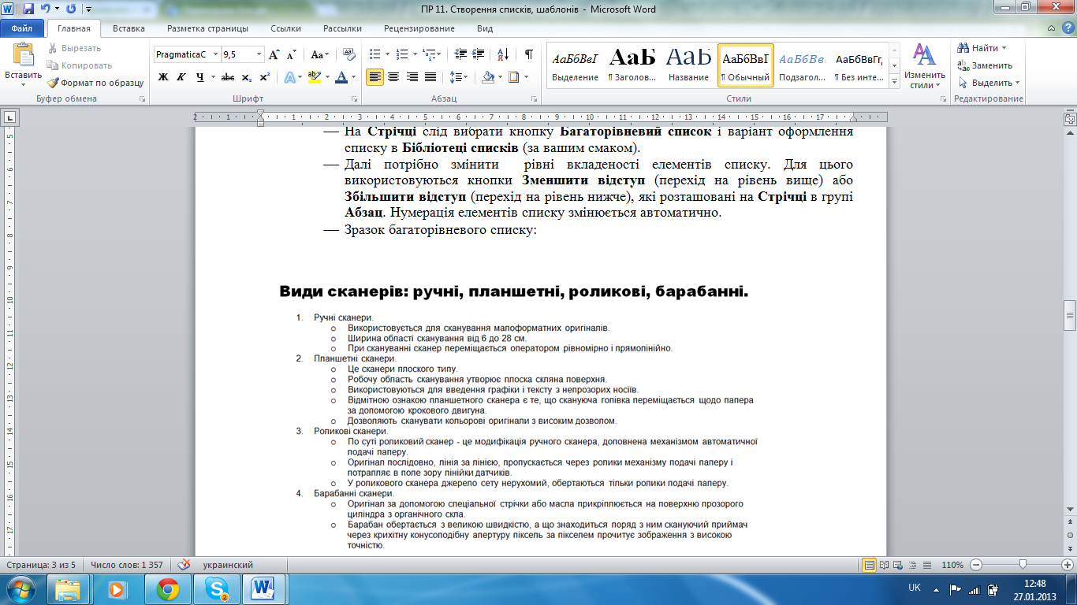Align text to center

pos(393,77)
